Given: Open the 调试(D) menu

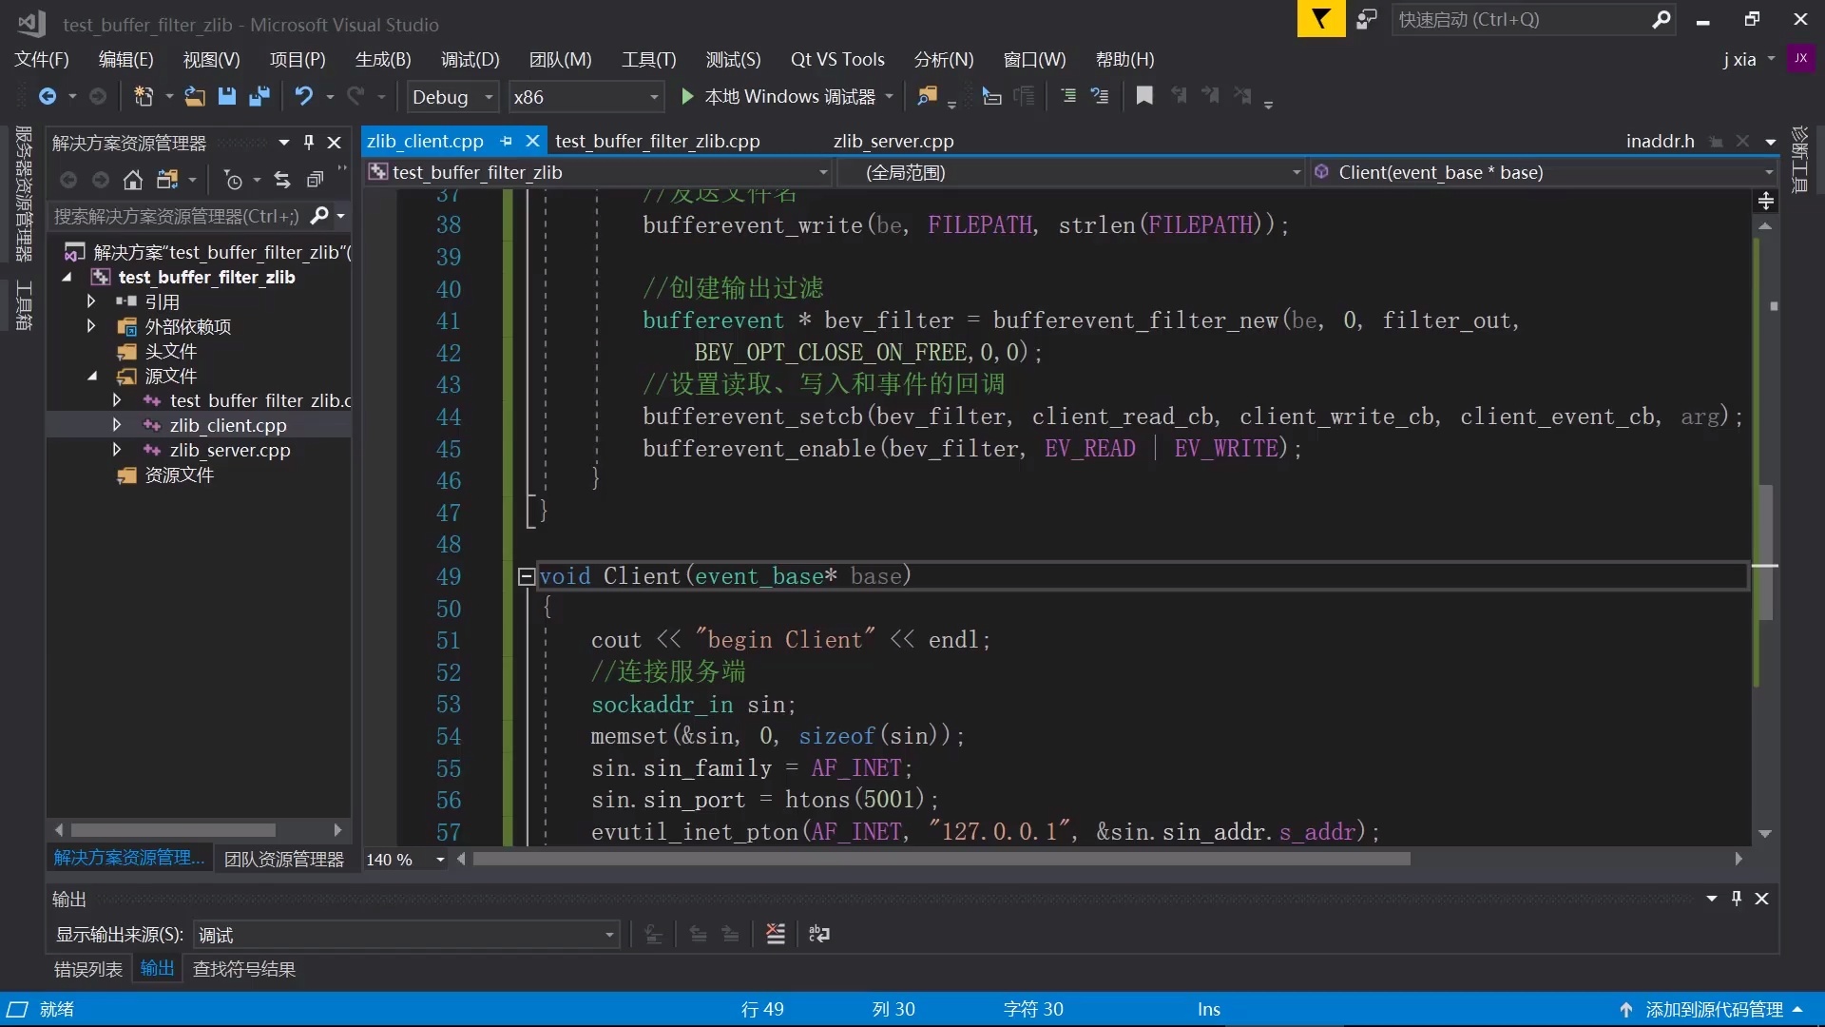Looking at the screenshot, I should 470,60.
